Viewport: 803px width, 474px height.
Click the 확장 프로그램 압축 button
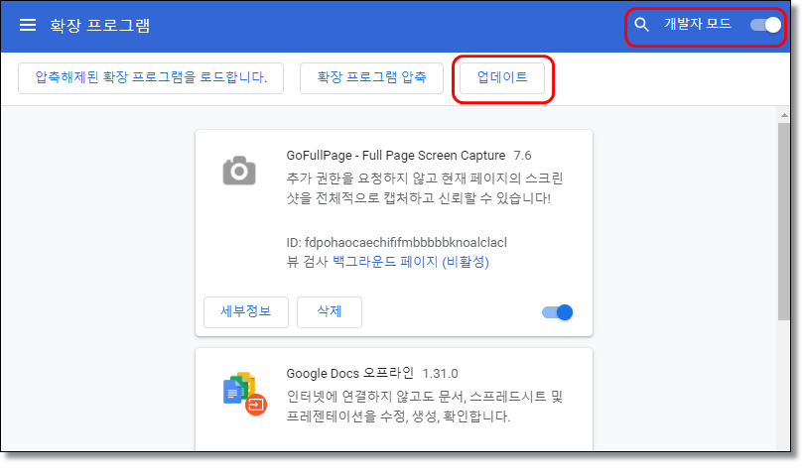point(371,77)
